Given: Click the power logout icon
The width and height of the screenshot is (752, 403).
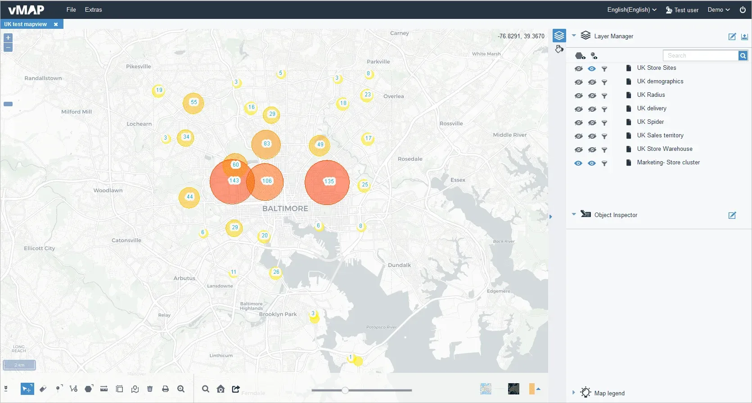Looking at the screenshot, I should coord(743,9).
